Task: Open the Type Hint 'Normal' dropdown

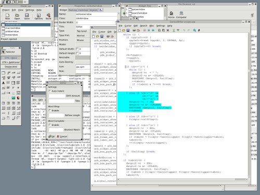Action: coord(83,35)
